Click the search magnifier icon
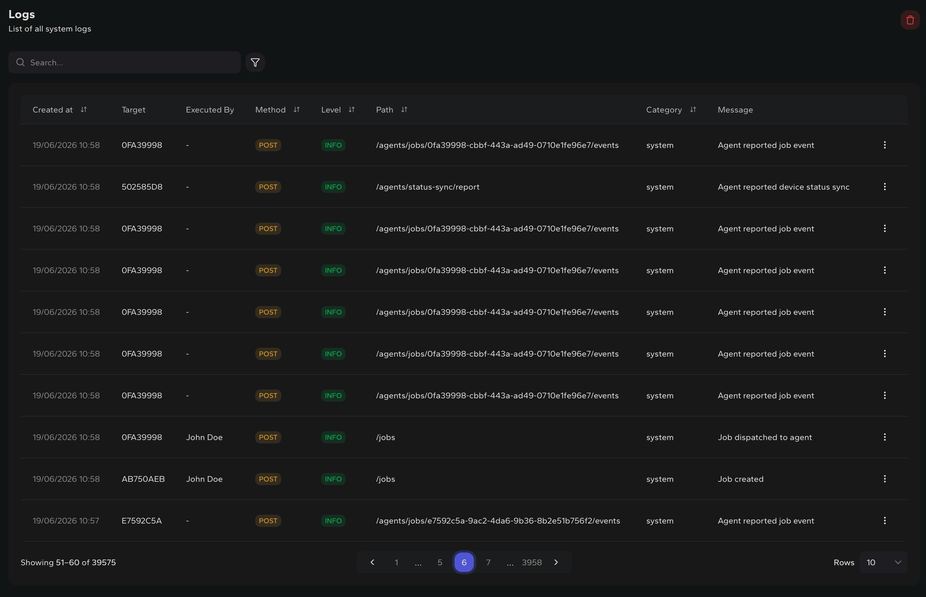This screenshot has width=926, height=597. click(21, 62)
